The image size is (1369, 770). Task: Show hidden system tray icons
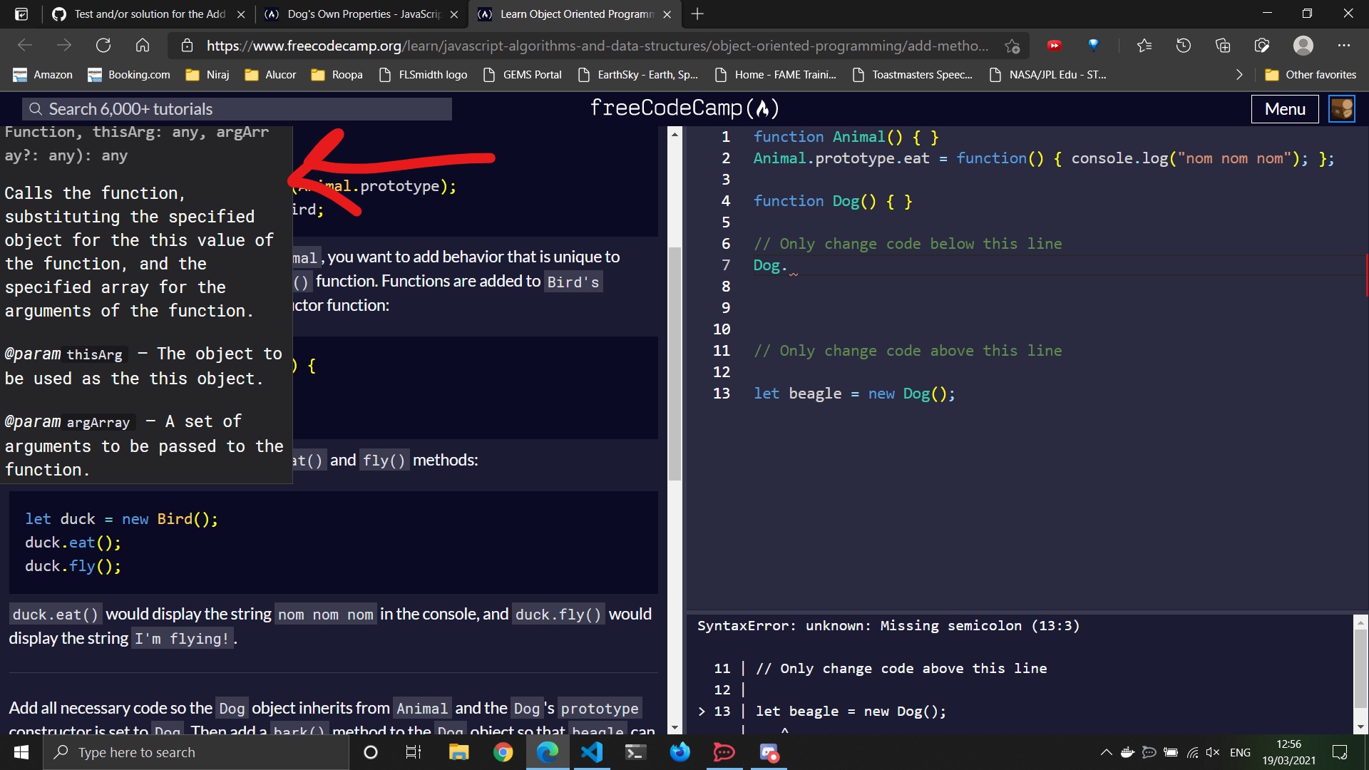(x=1106, y=752)
